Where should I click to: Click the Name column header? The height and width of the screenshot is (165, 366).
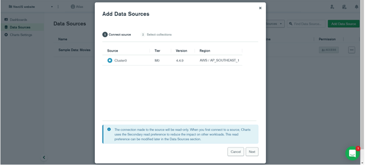click(62, 39)
